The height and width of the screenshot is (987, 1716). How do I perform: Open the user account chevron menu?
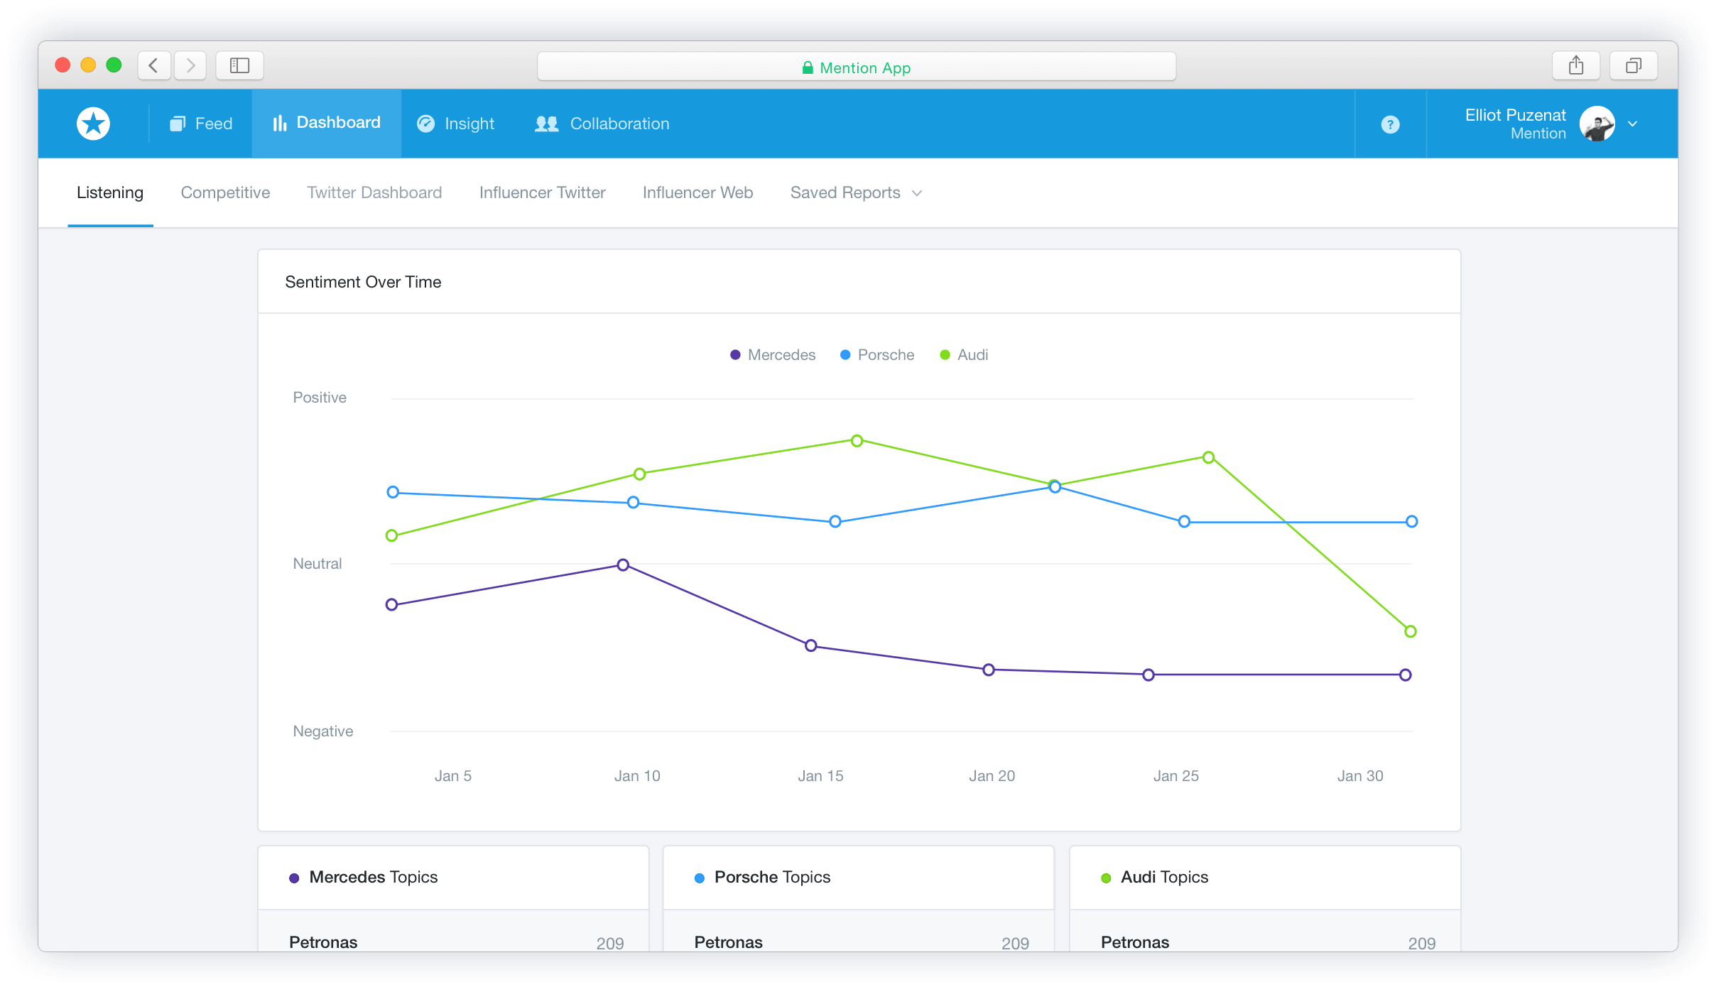coord(1632,124)
